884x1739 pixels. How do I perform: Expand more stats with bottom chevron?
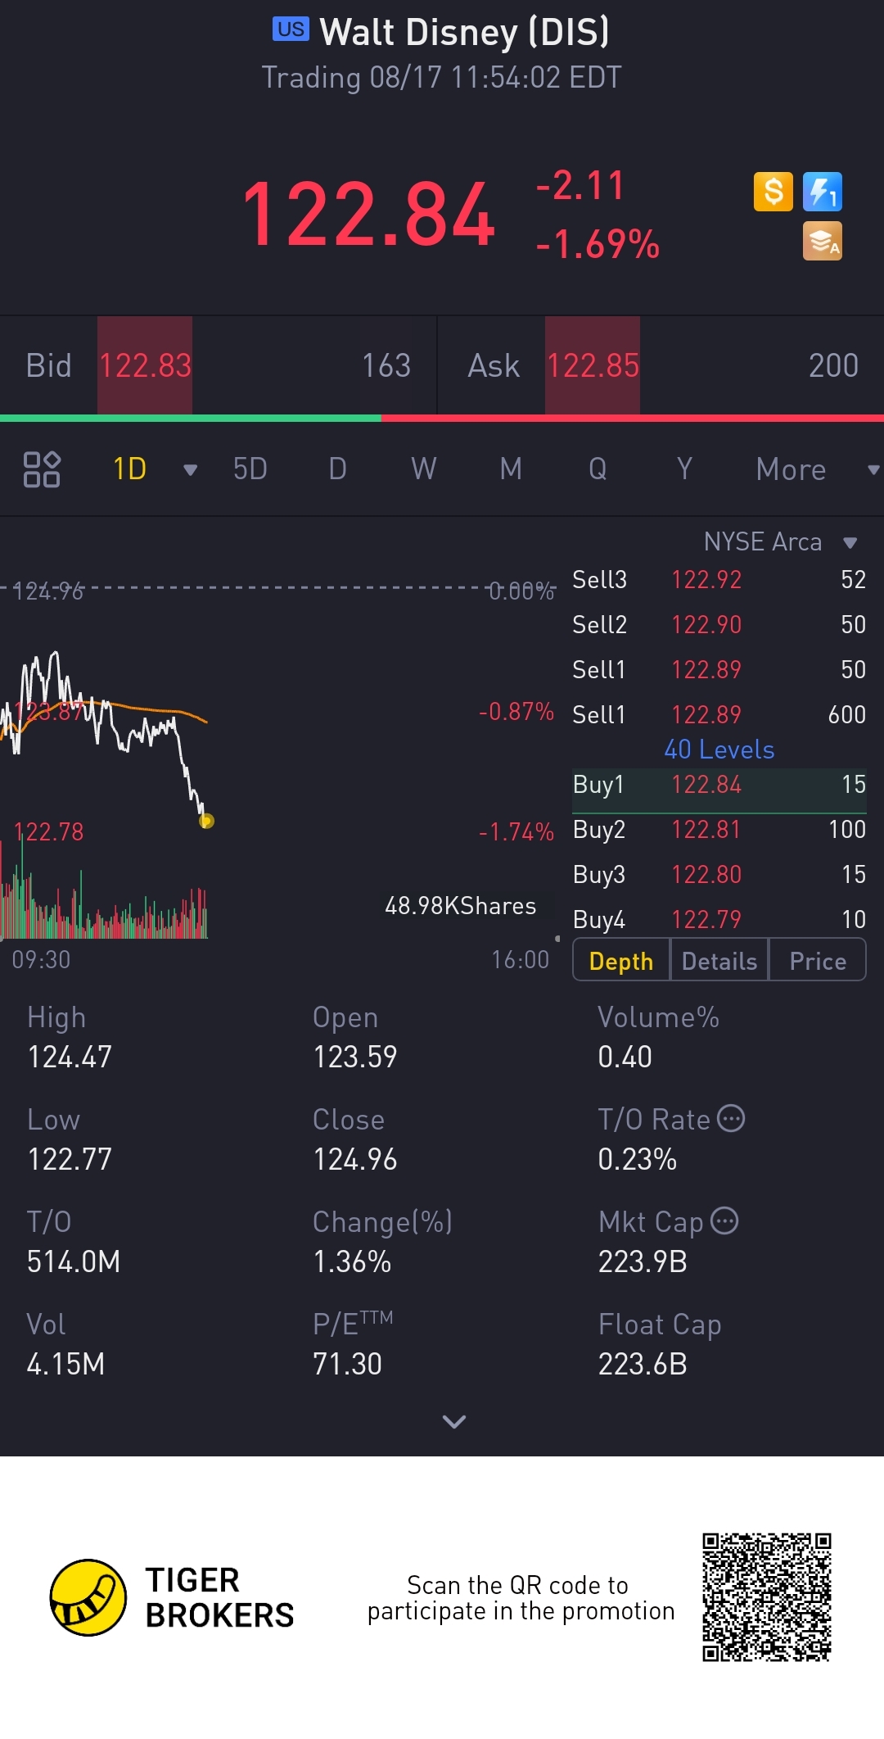coord(453,1421)
